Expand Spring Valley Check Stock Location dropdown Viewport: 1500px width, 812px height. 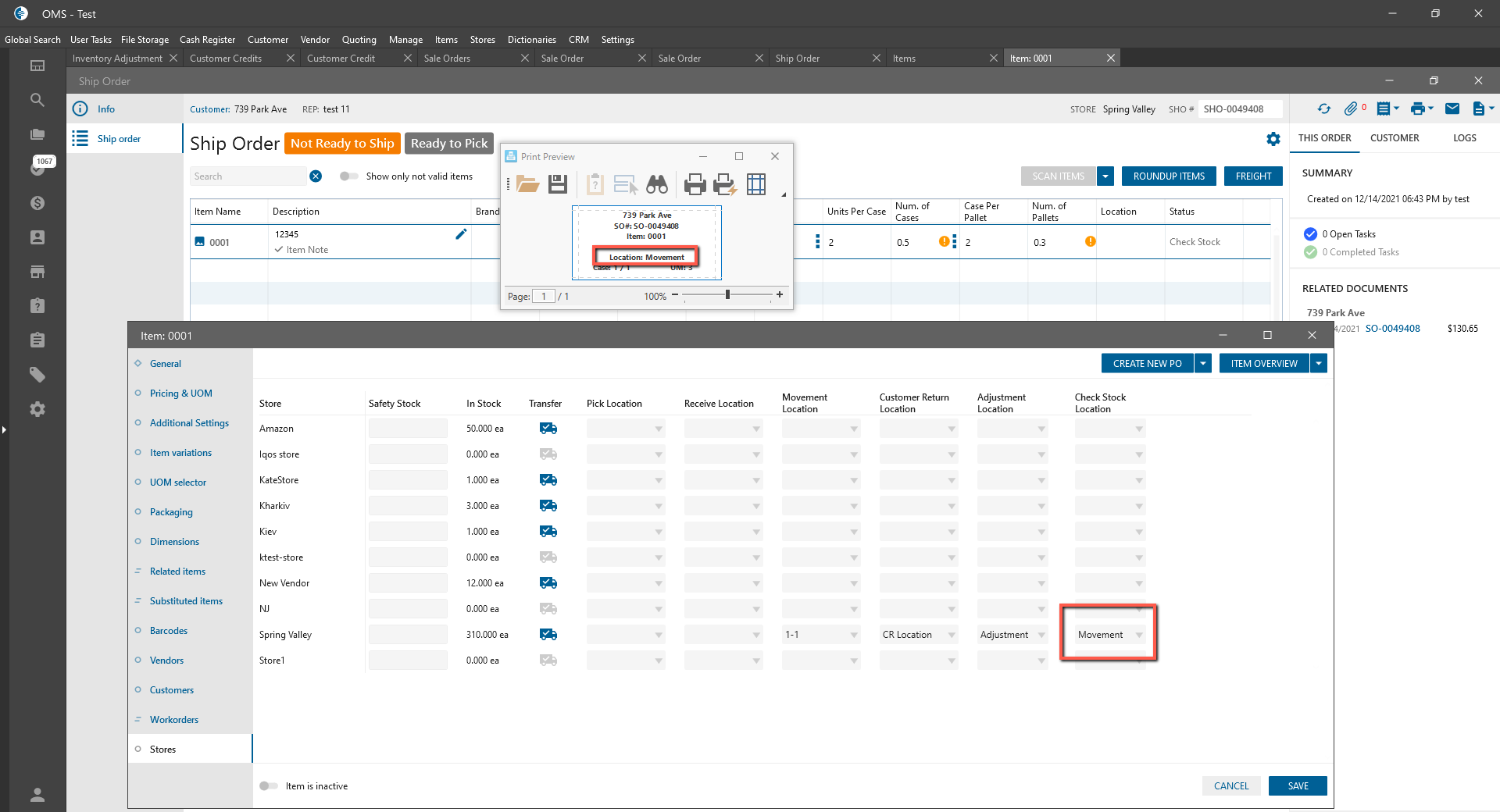point(1138,635)
